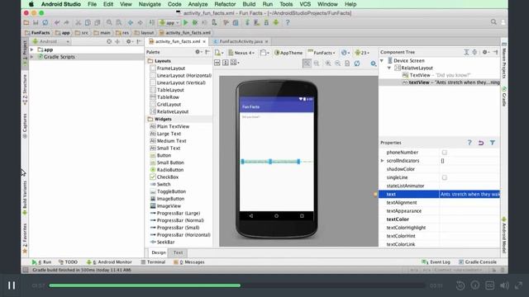The width and height of the screenshot is (529, 297).
Task: Run the app with green play button
Action: [x=185, y=22]
